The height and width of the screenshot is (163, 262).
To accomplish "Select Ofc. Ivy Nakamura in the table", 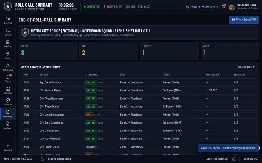I will click(x=139, y=139).
